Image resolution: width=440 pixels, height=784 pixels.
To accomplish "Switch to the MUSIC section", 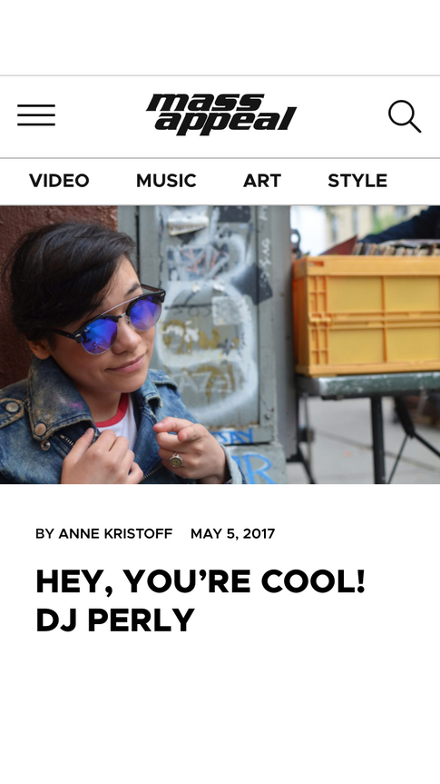I will pyautogui.click(x=166, y=181).
